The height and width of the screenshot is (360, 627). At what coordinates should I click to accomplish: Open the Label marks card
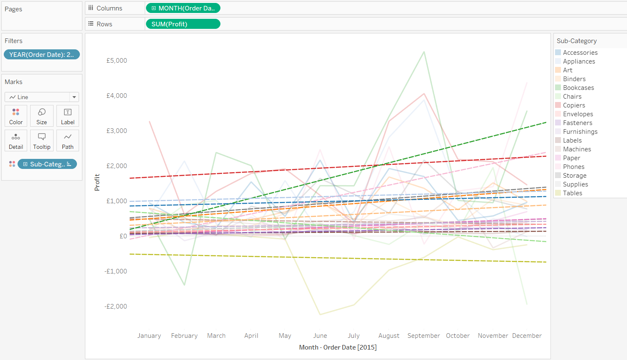[x=67, y=116]
